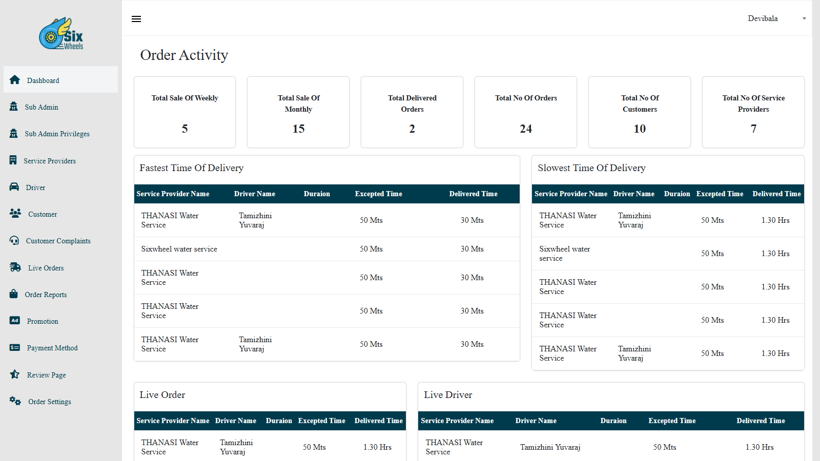Click the Customer Complaints headset icon
Screen dimensions: 820x461
coord(14,240)
